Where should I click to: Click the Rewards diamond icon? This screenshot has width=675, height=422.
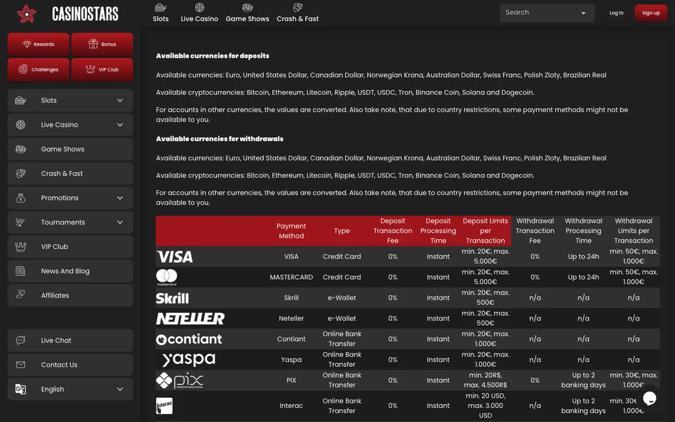tap(26, 44)
